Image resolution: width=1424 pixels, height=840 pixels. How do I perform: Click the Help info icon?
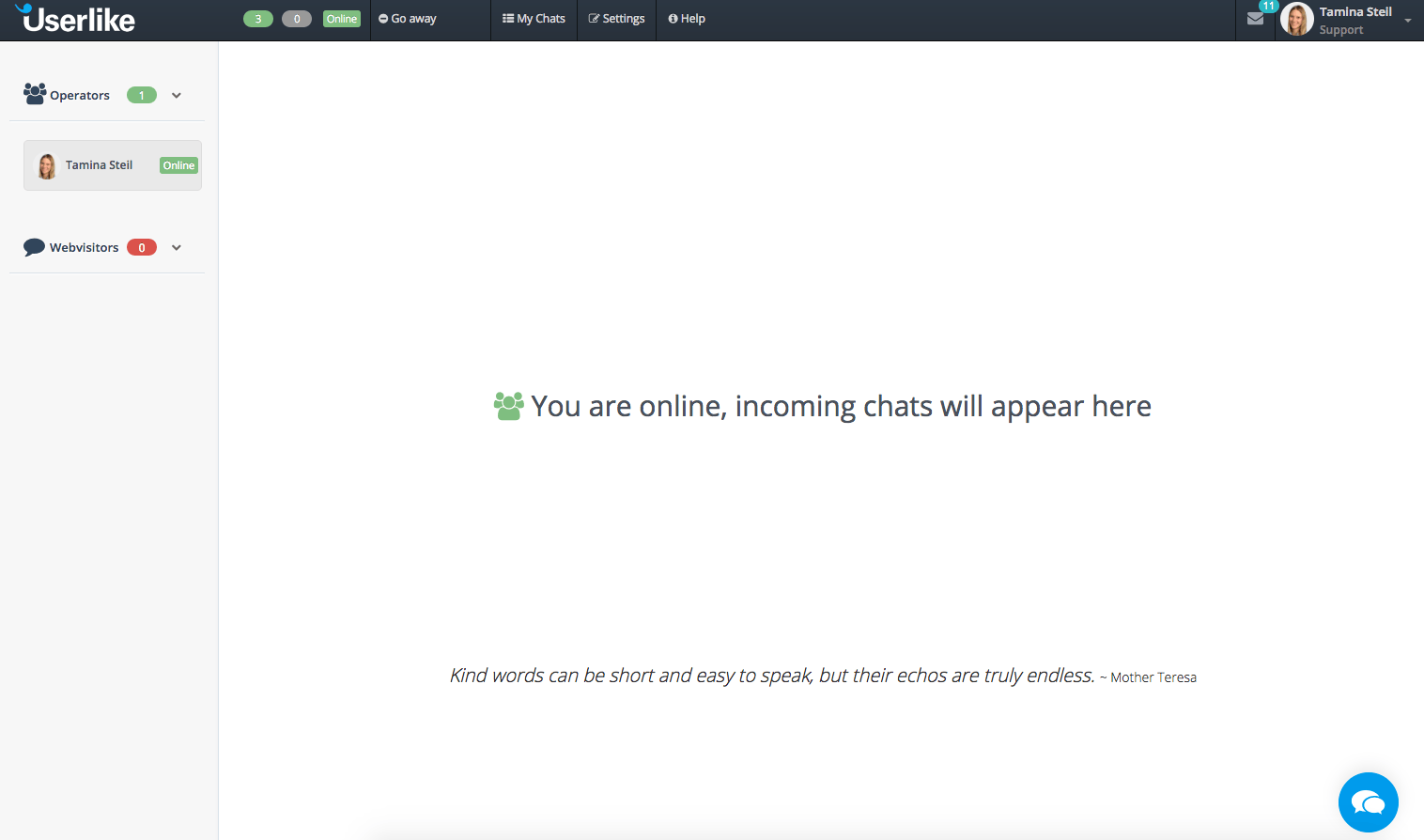coord(673,18)
